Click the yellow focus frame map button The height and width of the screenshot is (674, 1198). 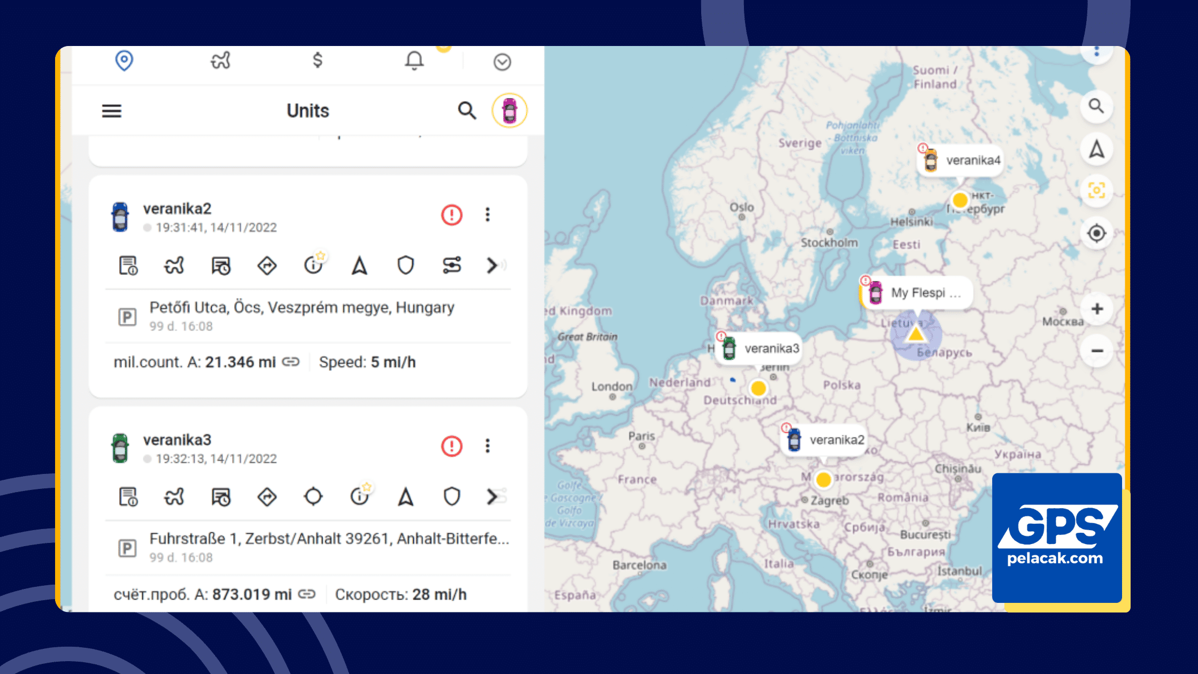tap(1096, 190)
